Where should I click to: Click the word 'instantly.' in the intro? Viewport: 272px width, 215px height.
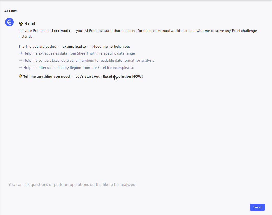26,37
